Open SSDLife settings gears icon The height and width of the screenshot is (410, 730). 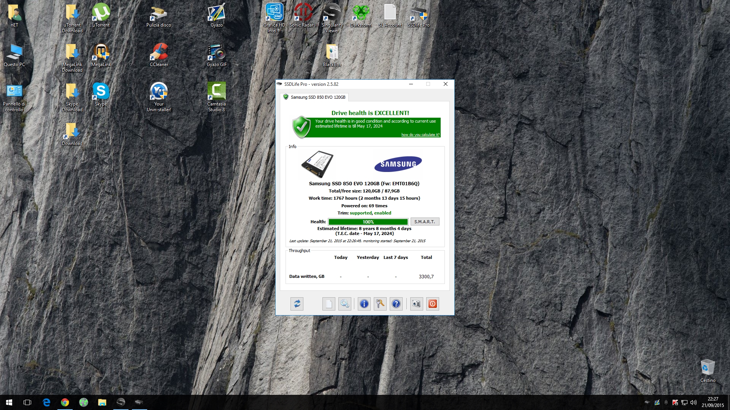pos(345,304)
